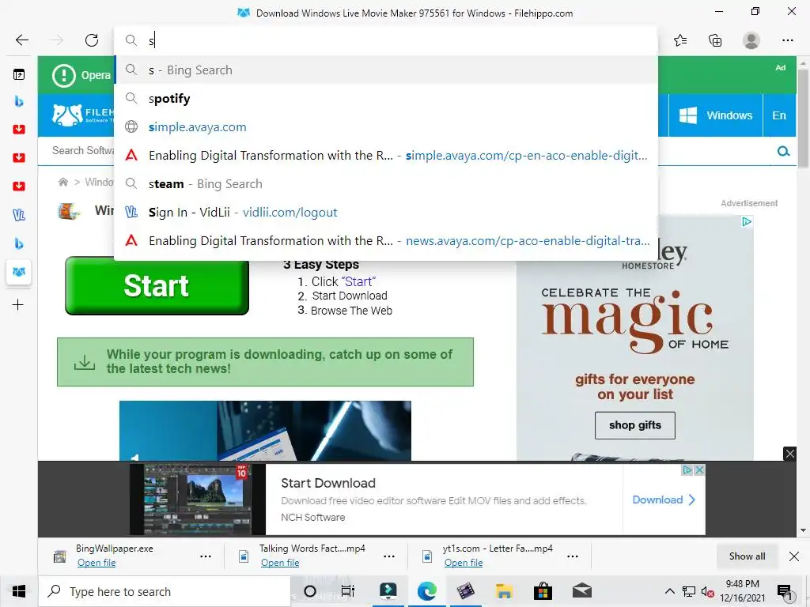This screenshot has width=810, height=607.
Task: Click the 'shop gifts' ad button
Action: coord(635,425)
